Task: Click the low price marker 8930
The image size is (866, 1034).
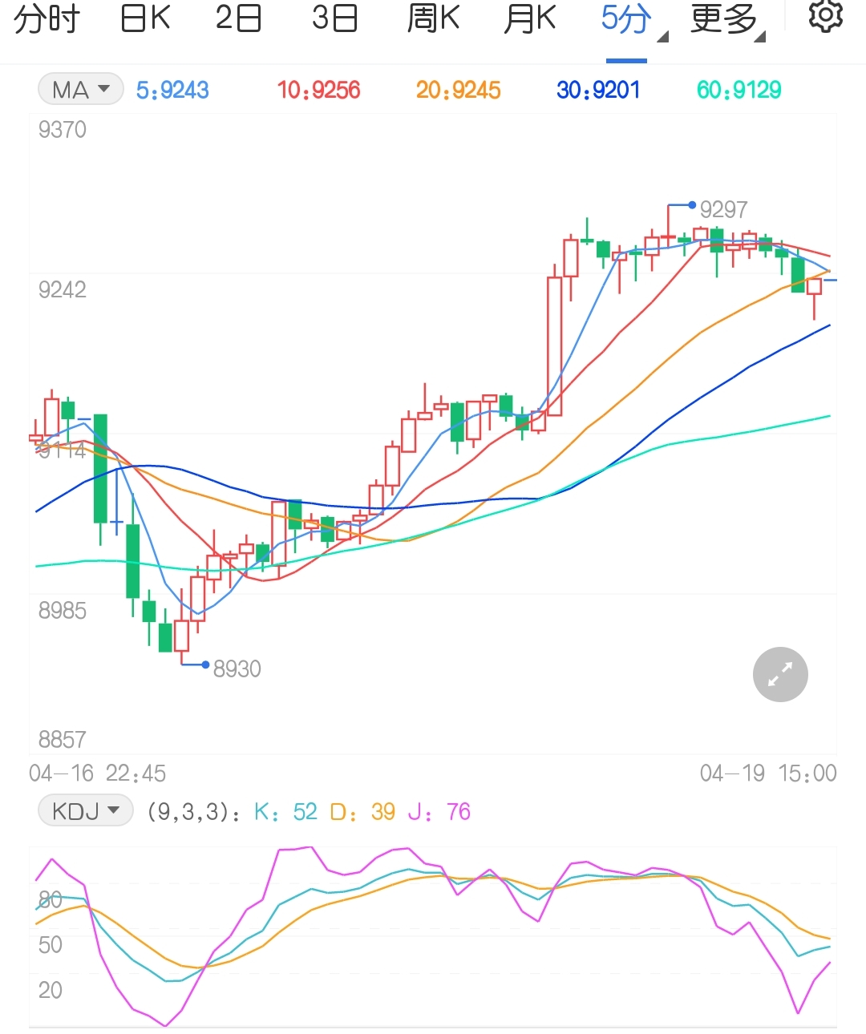Action: coord(237,668)
